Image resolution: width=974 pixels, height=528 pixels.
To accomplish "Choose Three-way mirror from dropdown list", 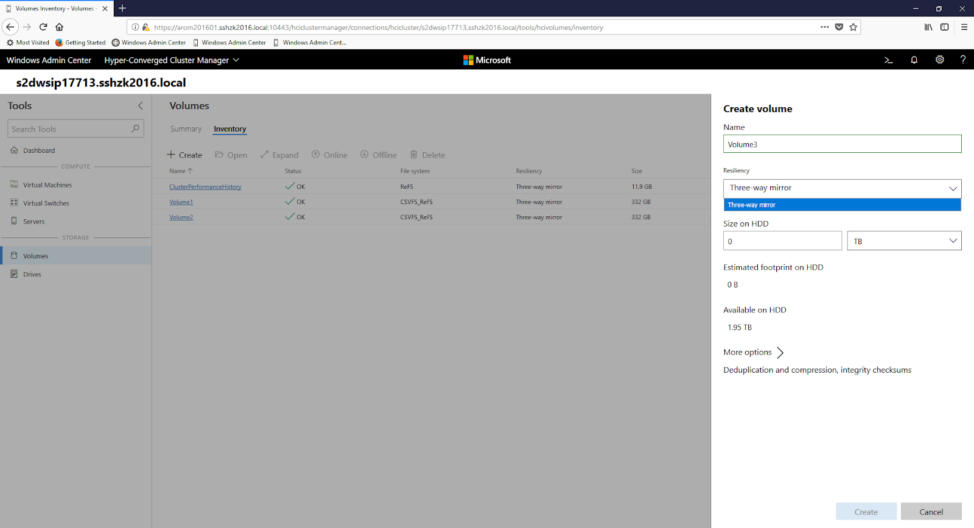I will point(842,205).
